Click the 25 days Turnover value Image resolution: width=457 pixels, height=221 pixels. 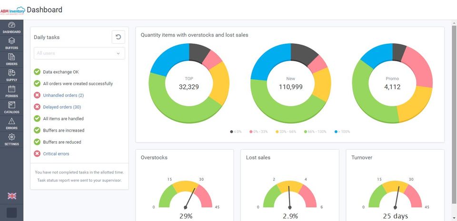click(x=395, y=216)
